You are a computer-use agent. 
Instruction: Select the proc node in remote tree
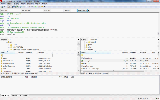[x=90, y=45]
